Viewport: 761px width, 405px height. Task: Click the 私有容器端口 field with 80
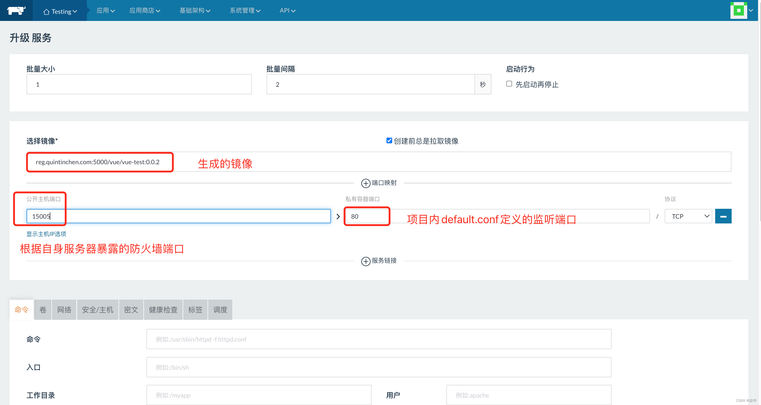point(498,216)
